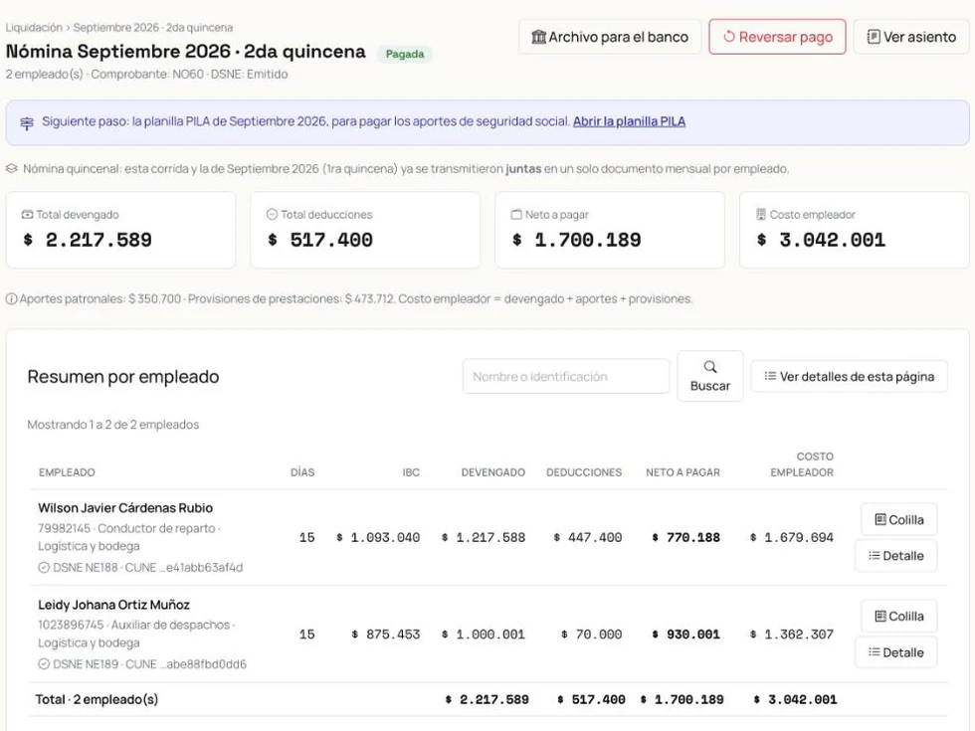The width and height of the screenshot is (975, 731).
Task: Select employee name Leidy Johana Ortiz Muñoz
Action: tap(113, 605)
